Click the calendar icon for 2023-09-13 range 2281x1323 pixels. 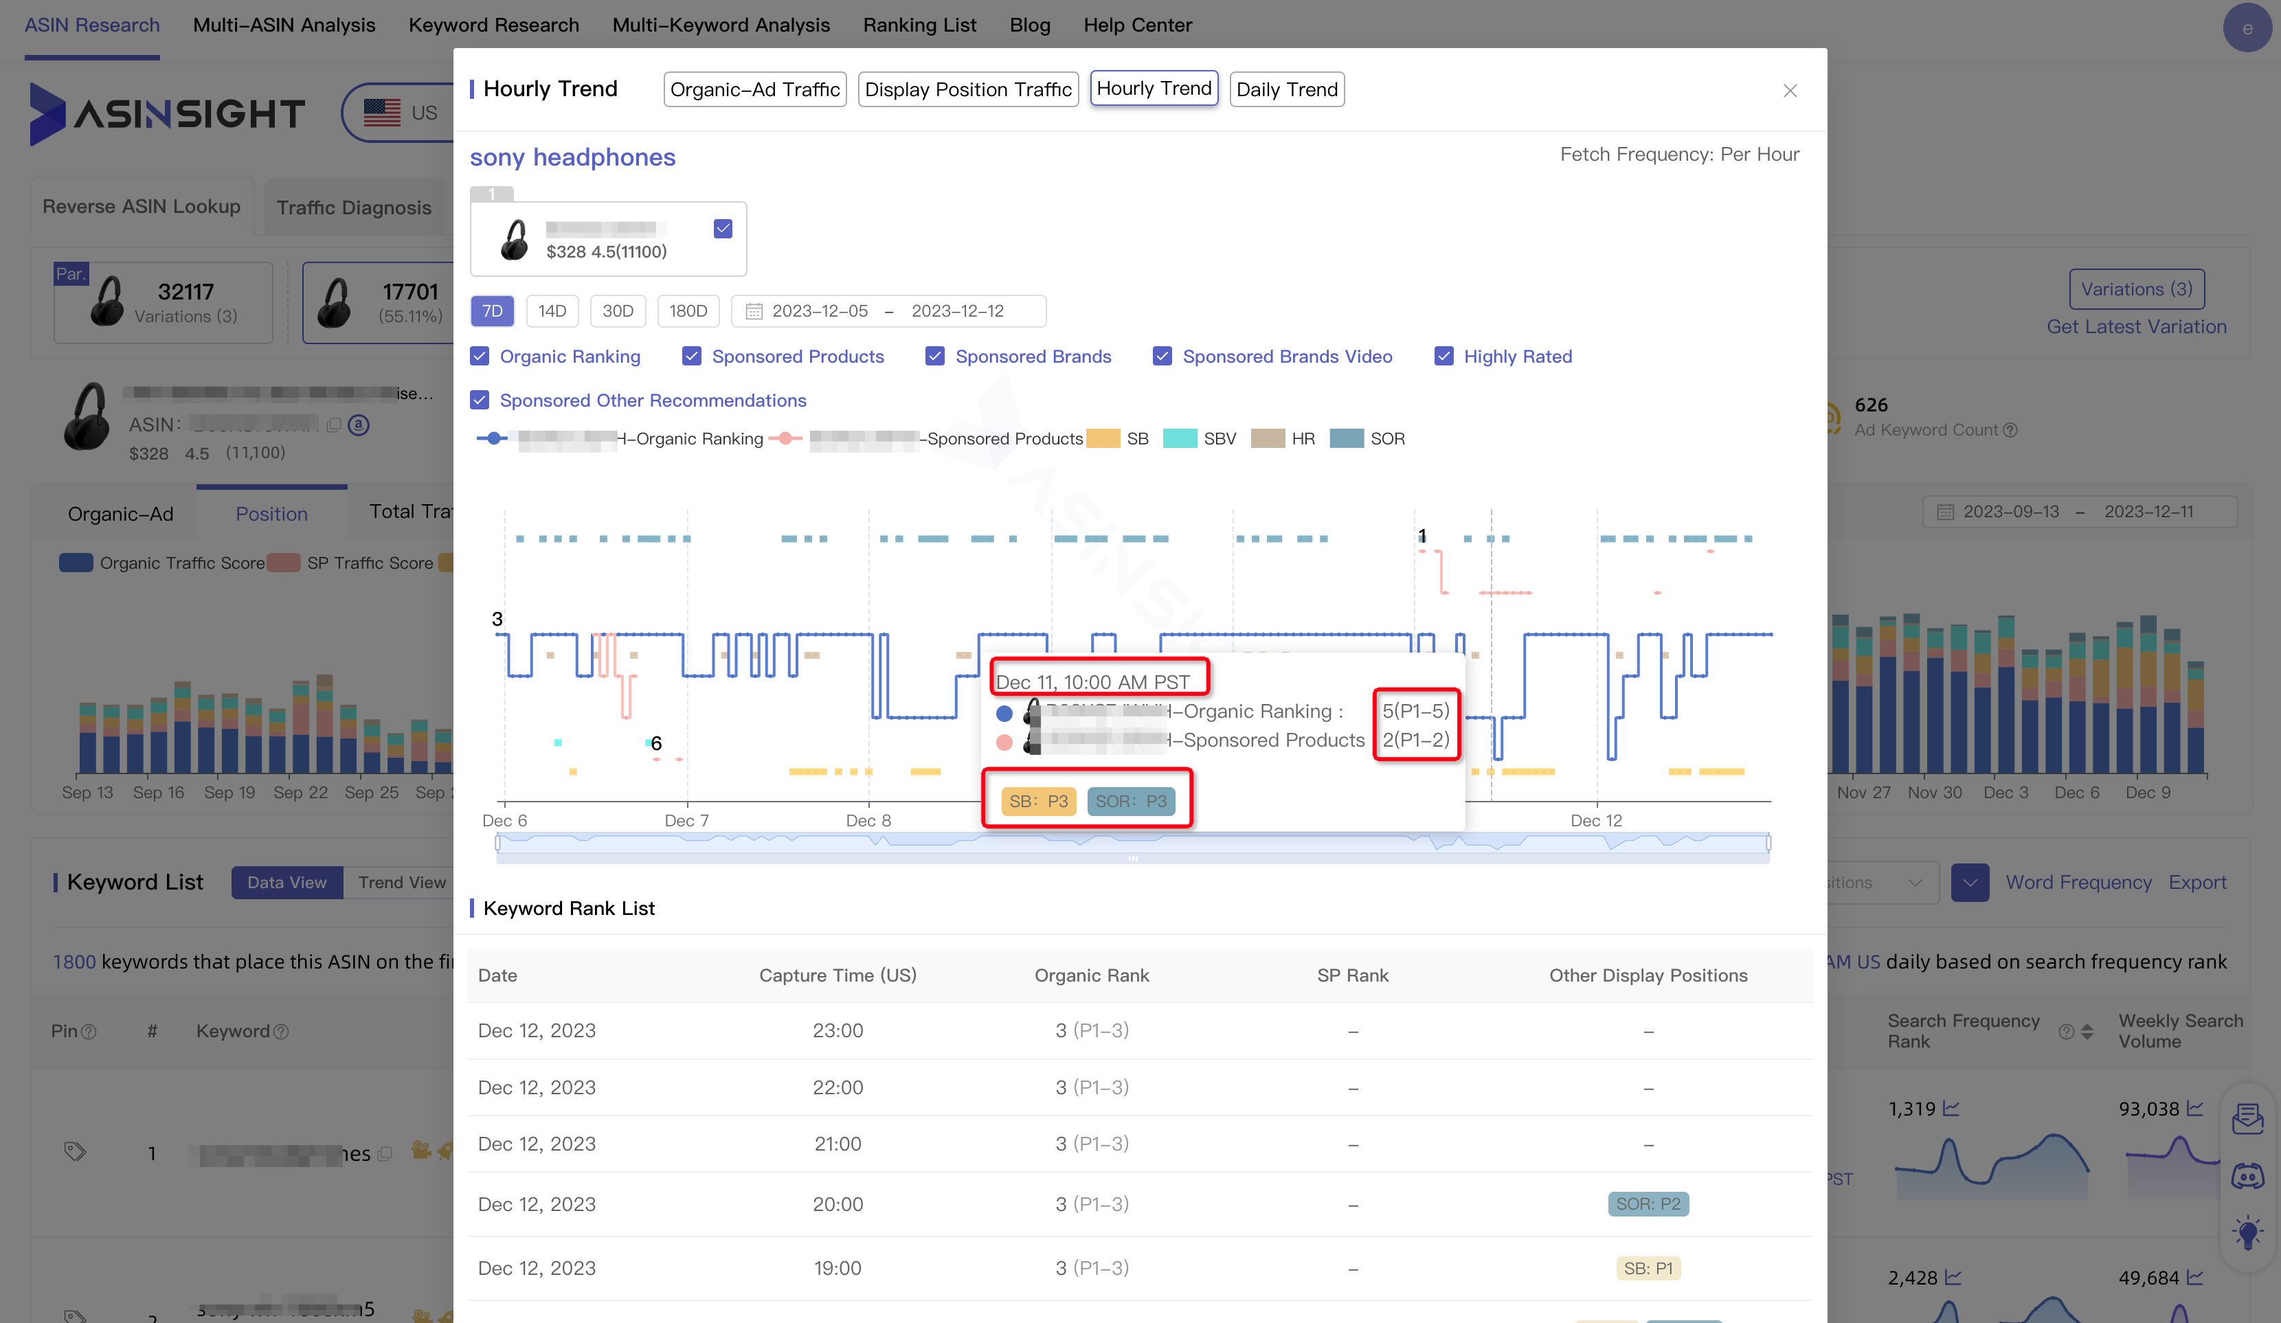pos(1944,512)
